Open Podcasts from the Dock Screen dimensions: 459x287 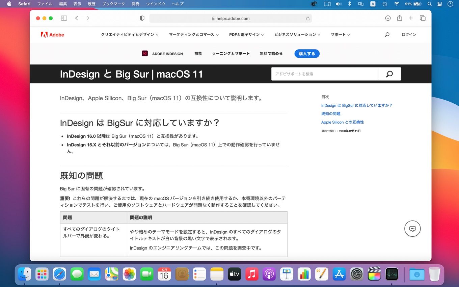pyautogui.click(x=269, y=274)
